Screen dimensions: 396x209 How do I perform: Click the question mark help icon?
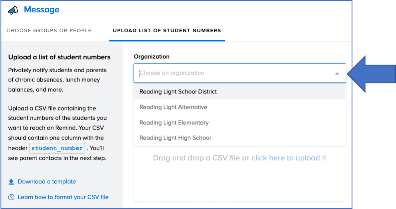(x=11, y=197)
